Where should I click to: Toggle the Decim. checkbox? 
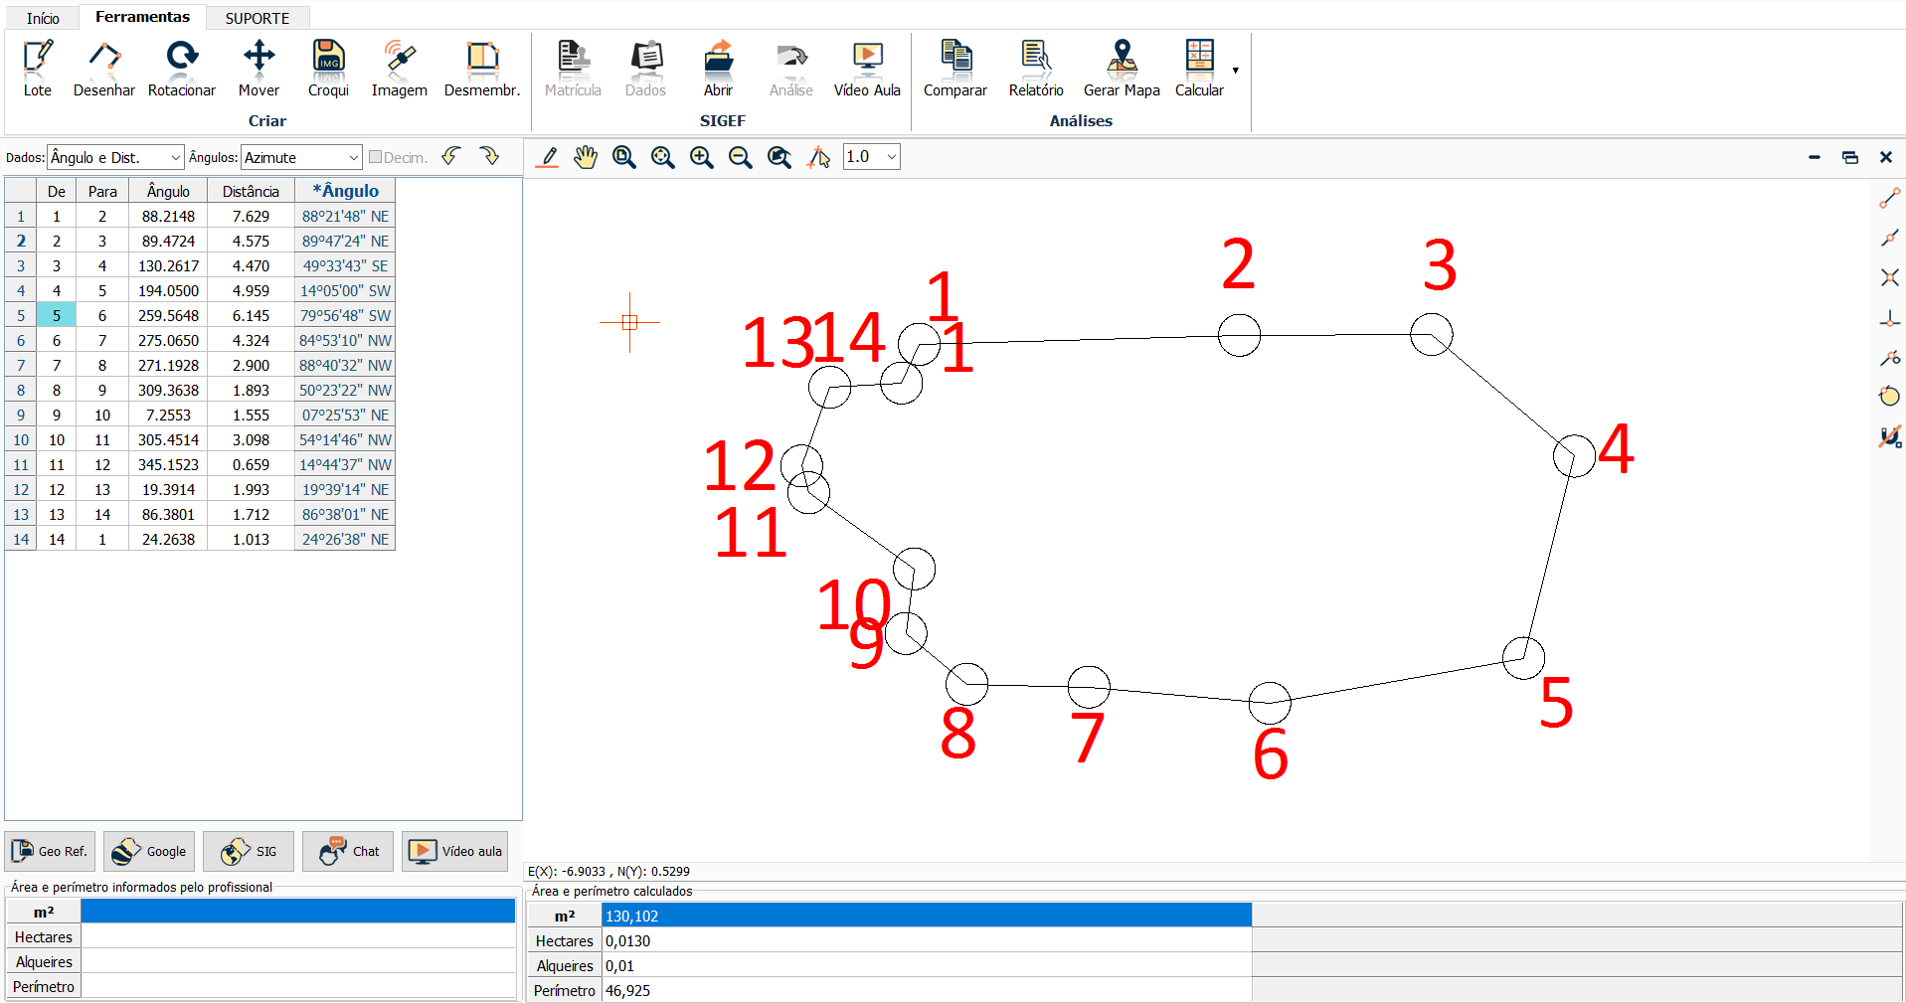tap(376, 157)
